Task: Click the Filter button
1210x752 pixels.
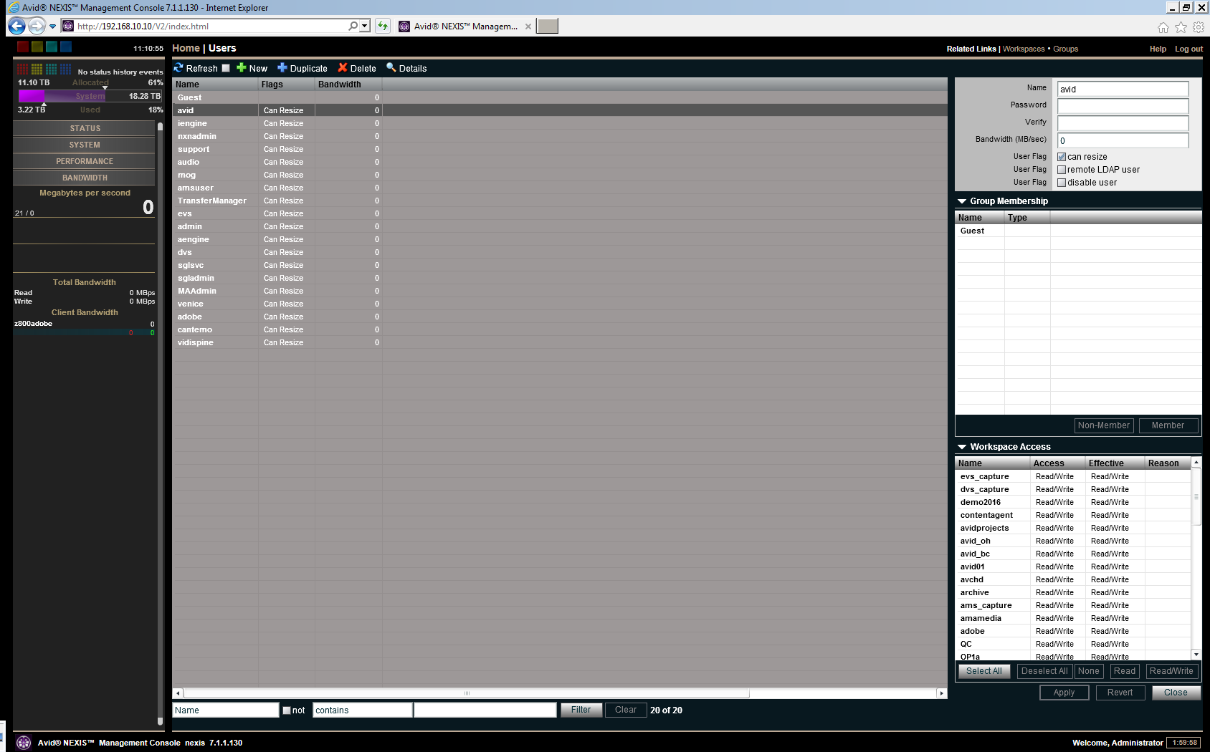Action: pos(581,710)
